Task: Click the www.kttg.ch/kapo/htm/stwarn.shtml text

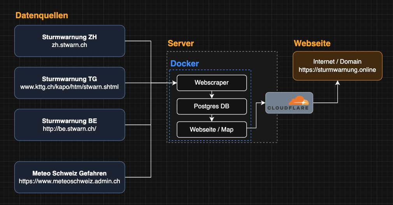Action: click(x=69, y=87)
